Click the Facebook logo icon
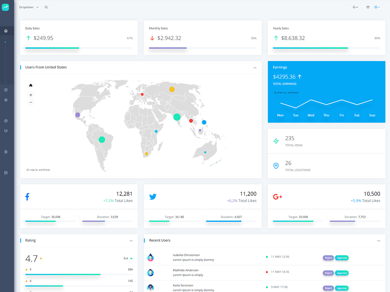Viewport: 390px width, 292px height. pos(27,197)
